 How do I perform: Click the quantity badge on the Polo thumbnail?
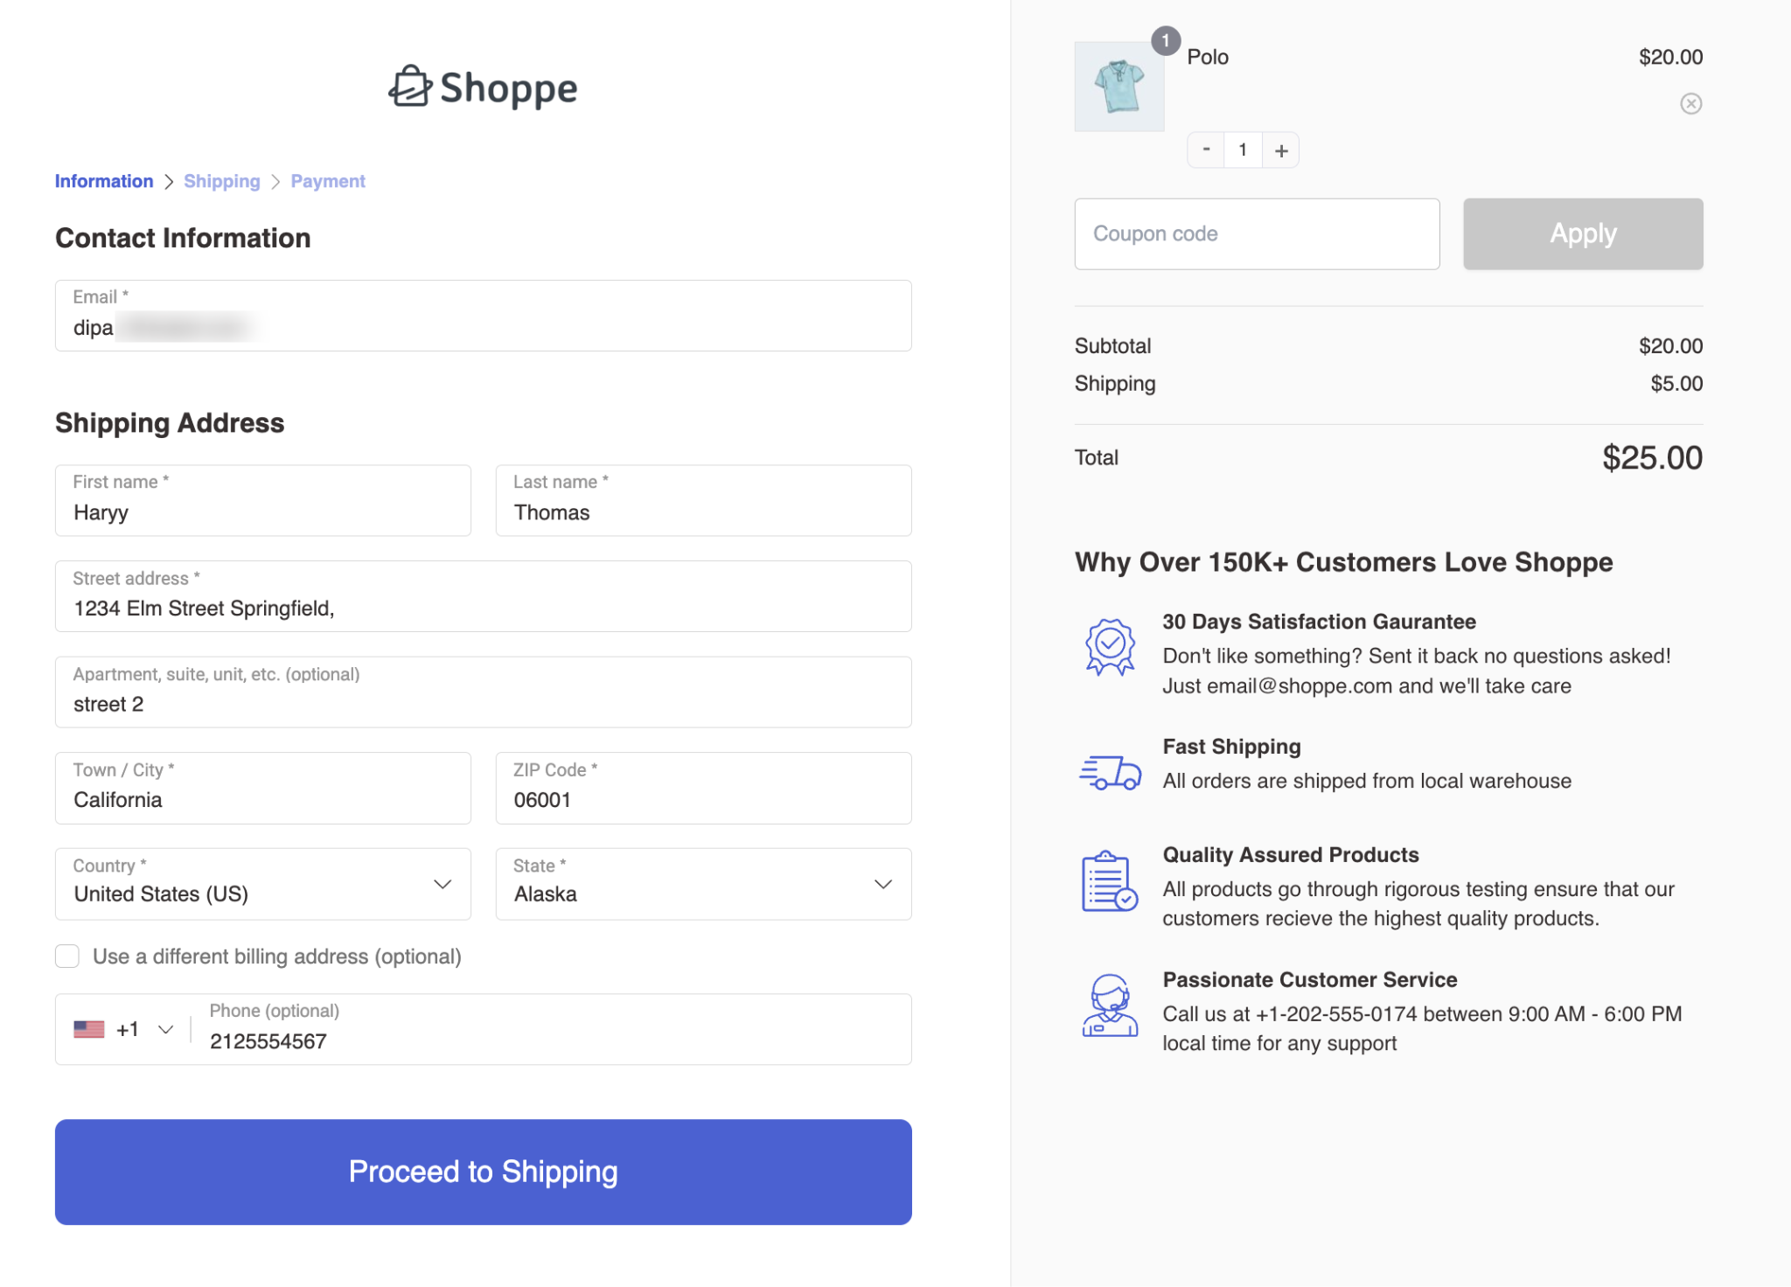(1166, 39)
